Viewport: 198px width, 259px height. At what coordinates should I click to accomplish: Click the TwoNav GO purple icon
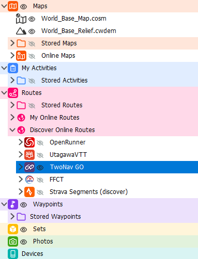coord(29,167)
